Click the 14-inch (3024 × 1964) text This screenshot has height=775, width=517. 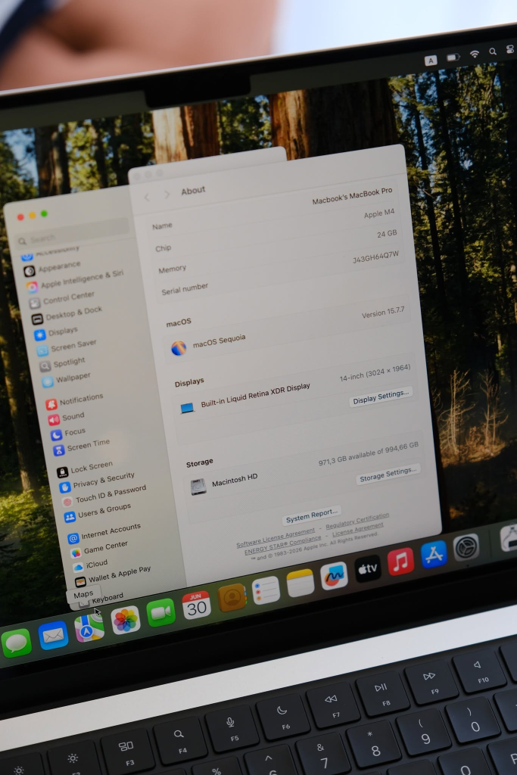click(375, 373)
